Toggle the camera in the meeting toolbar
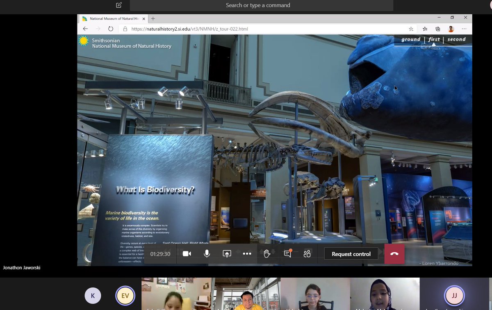Viewport: 492px width, 310px height. [x=187, y=254]
